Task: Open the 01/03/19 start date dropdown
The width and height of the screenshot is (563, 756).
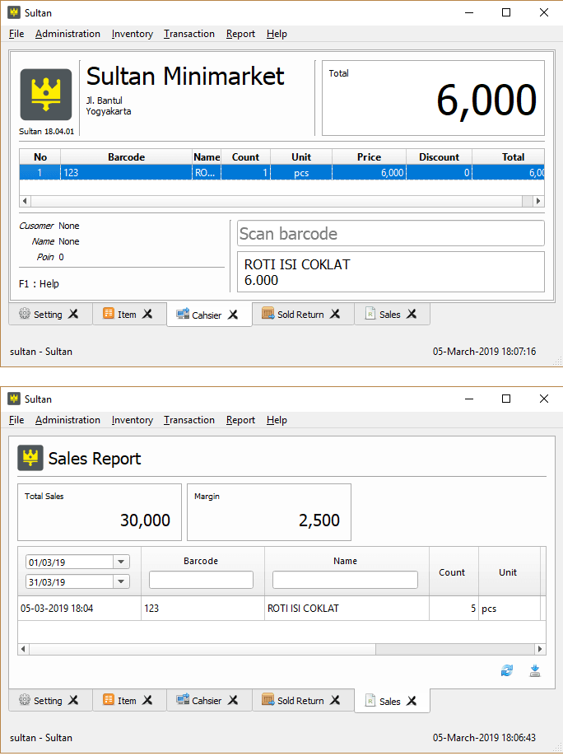Action: coord(121,562)
